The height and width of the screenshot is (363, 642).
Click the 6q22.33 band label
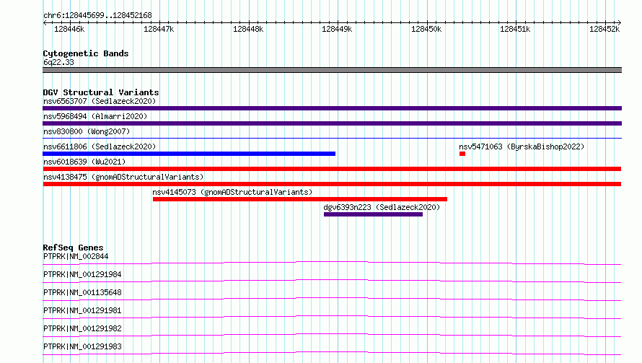58,62
